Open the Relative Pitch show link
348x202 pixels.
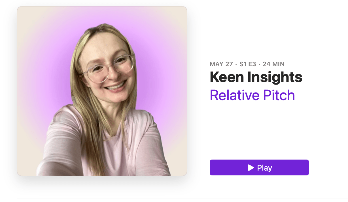(x=252, y=95)
